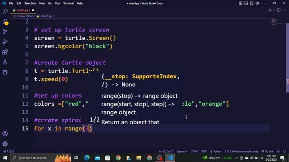Select interpreter '3.11.2 64-bit'
289x162 pixels.
click(x=241, y=151)
